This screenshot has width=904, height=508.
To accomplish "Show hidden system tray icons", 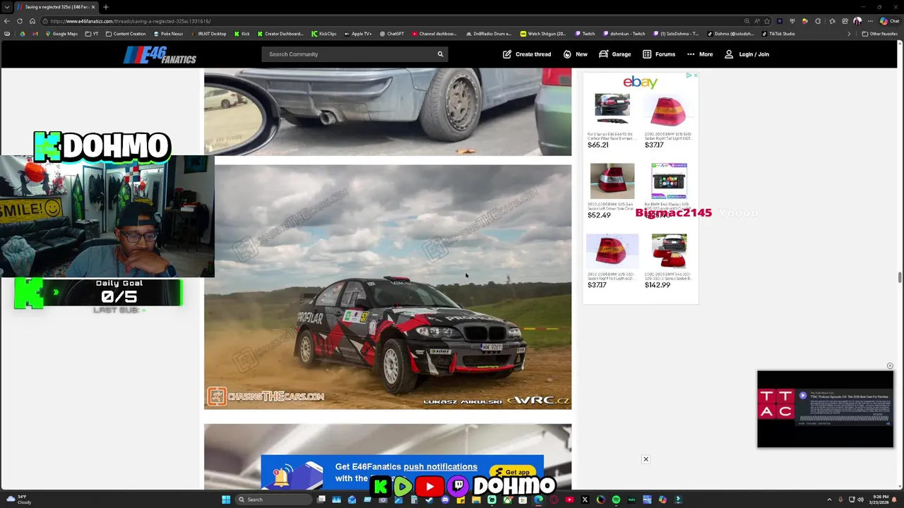I will 829,500.
